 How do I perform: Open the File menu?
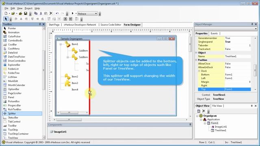click(6, 8)
